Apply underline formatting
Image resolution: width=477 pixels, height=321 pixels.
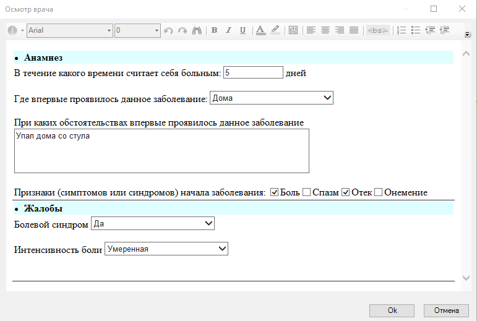tap(243, 30)
